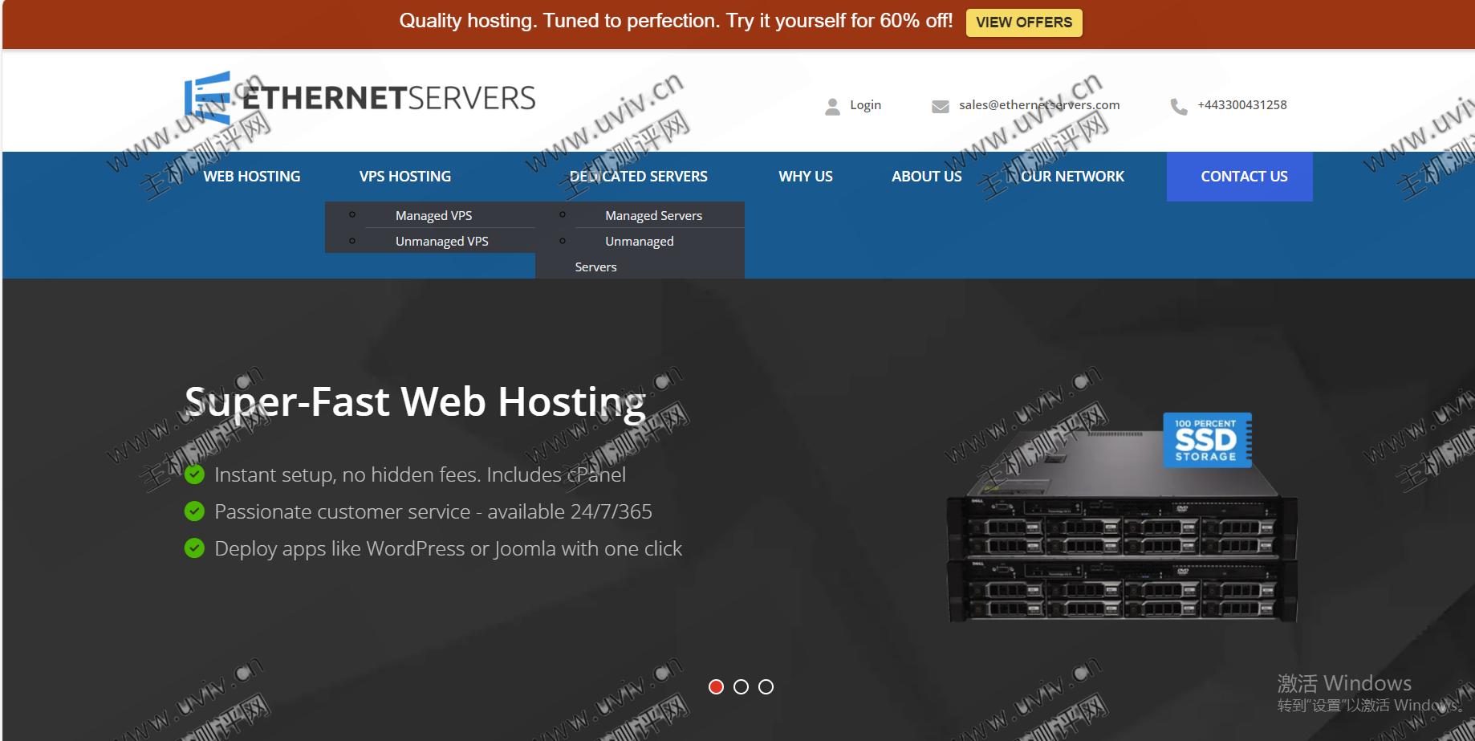Select the first red slider dot
The width and height of the screenshot is (1475, 741).
pyautogui.click(x=717, y=686)
